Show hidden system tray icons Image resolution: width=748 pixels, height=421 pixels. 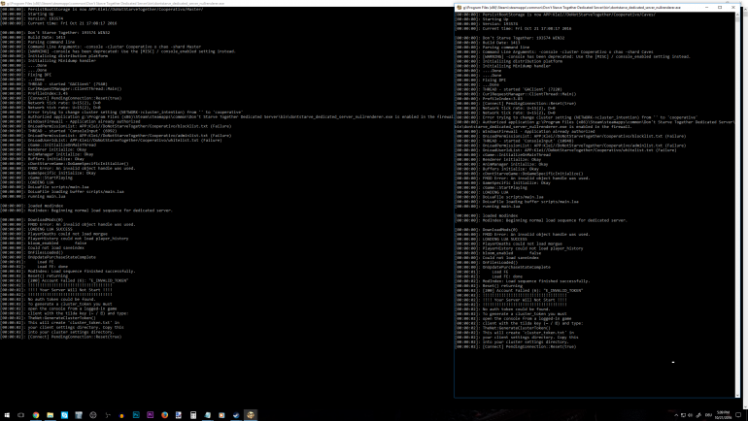676,415
